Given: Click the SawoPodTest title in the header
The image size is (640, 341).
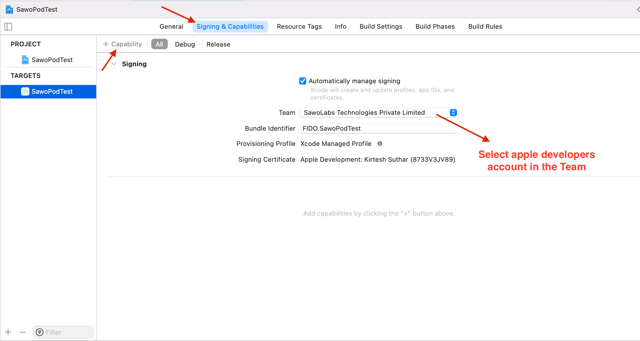Looking at the screenshot, I should [x=37, y=9].
